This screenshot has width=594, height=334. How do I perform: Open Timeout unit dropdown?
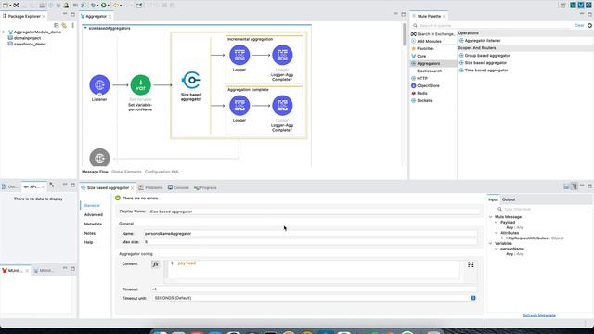(473, 298)
